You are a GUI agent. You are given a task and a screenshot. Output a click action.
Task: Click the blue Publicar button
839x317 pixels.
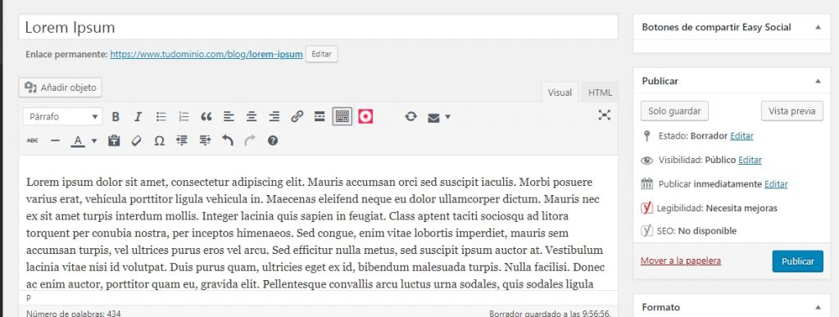click(x=798, y=261)
